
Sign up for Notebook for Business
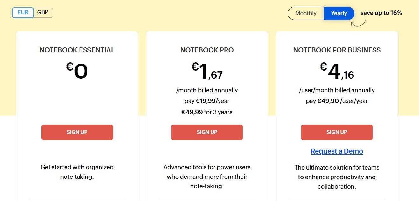[x=337, y=132]
